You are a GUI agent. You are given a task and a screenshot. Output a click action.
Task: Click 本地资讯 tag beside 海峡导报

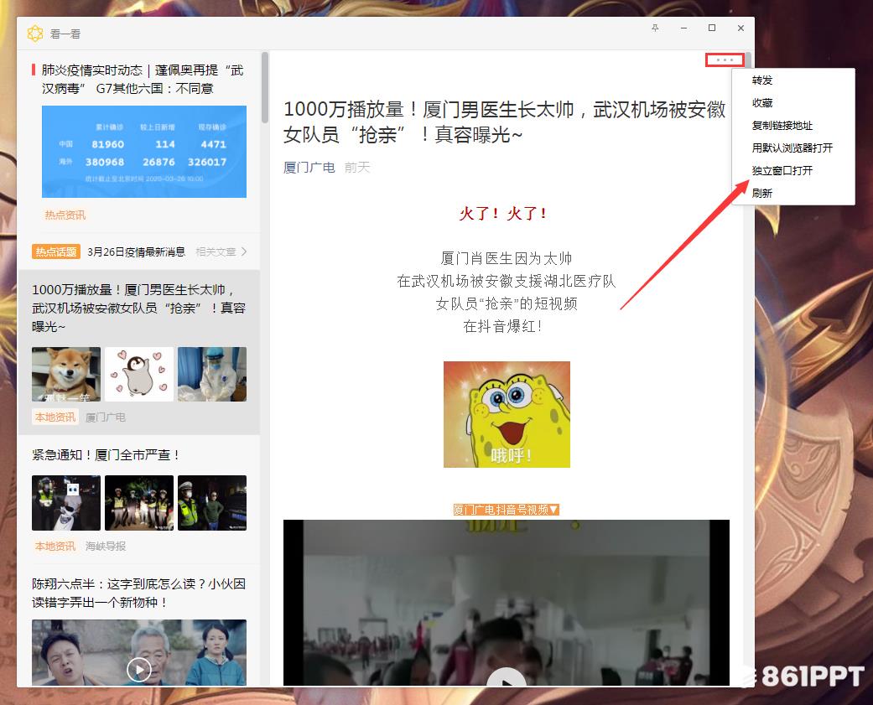coord(55,546)
